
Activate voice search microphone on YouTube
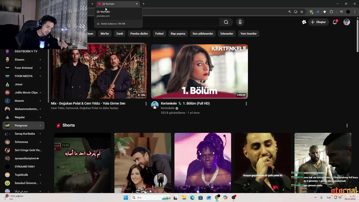click(240, 22)
